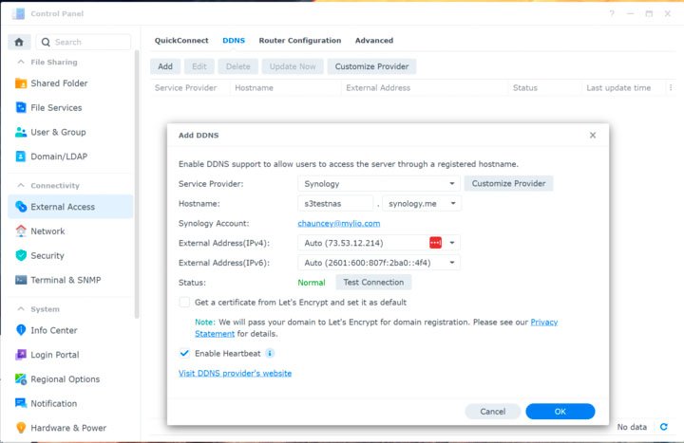The image size is (684, 443).
Task: Click toolbar Customize Provider button
Action: point(371,66)
